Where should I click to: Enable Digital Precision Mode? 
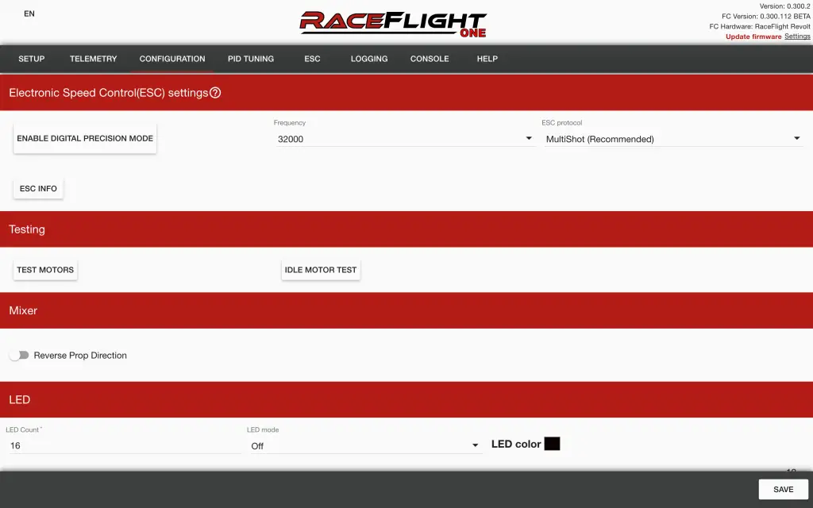point(85,138)
